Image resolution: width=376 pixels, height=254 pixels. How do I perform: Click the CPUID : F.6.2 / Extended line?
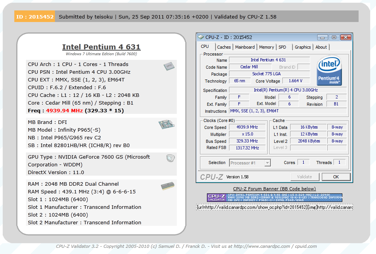tap(67, 87)
